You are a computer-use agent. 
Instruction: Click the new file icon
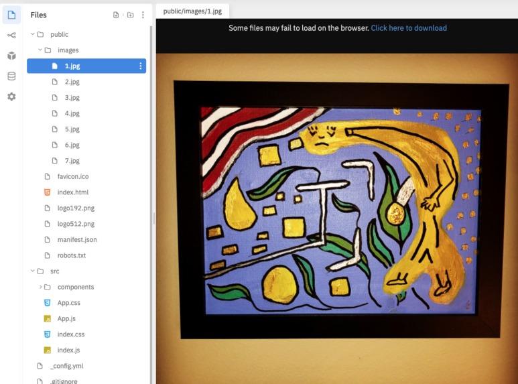point(116,15)
